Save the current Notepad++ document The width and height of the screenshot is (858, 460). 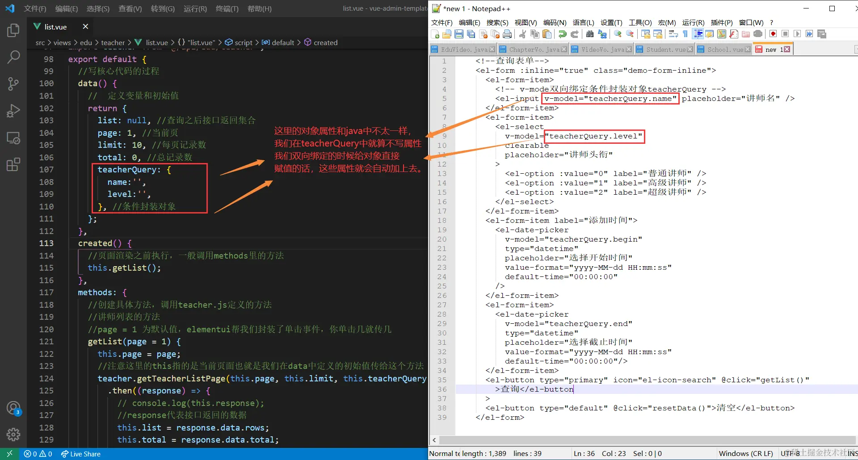458,34
